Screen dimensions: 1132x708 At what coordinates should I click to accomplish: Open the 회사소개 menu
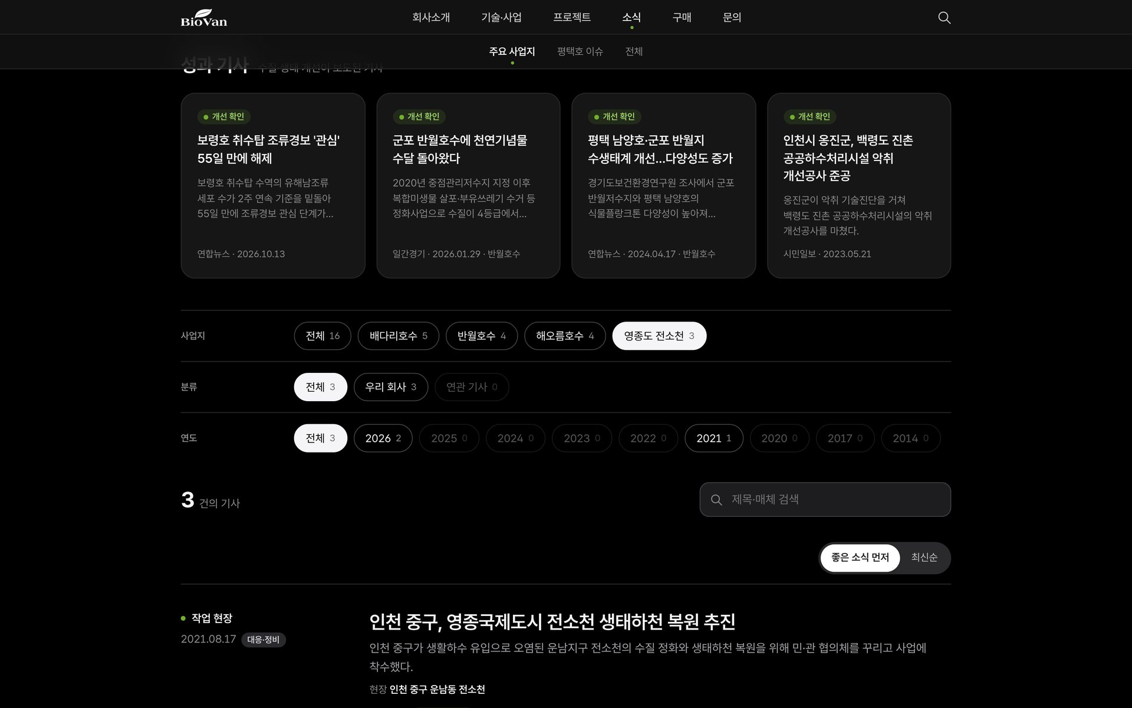pyautogui.click(x=431, y=18)
